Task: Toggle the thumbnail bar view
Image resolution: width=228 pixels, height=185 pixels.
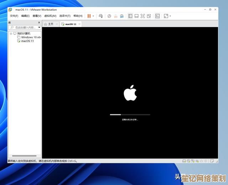Action: tap(136, 16)
